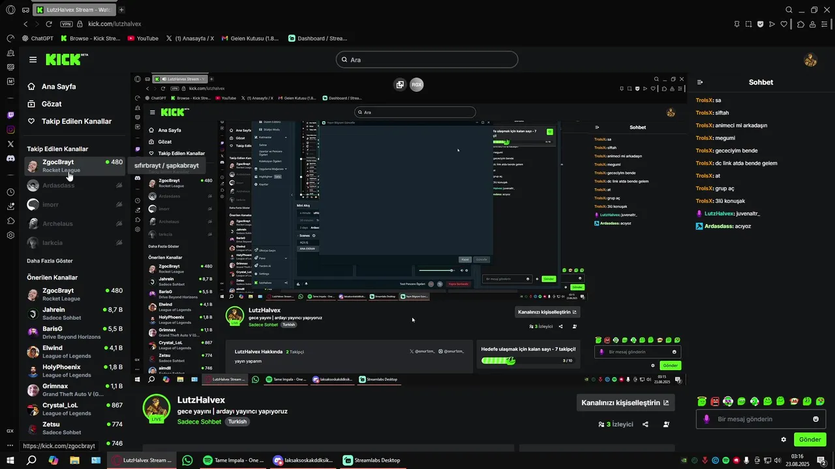Click the stream video preview
This screenshot has height=469, width=835.
point(409,229)
